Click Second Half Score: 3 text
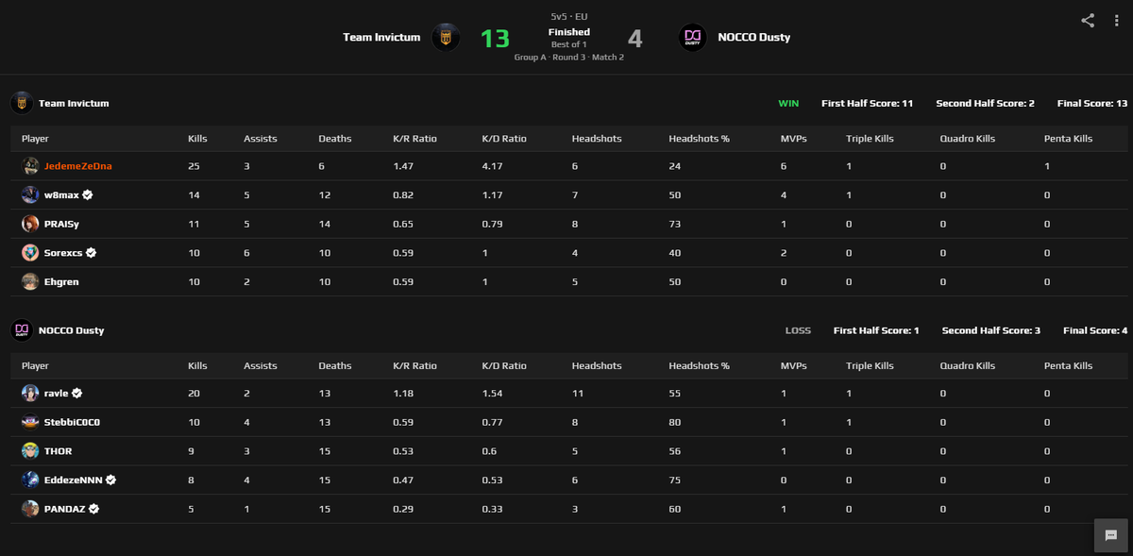The height and width of the screenshot is (556, 1133). (x=991, y=330)
